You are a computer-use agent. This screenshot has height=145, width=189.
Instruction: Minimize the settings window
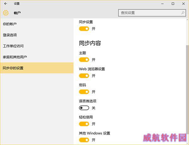click(x=163, y=4)
